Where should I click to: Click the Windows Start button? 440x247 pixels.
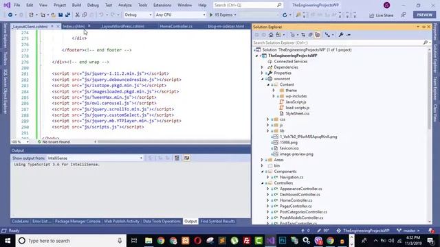pos(8,241)
